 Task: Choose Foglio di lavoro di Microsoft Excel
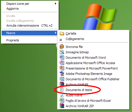(88, 101)
